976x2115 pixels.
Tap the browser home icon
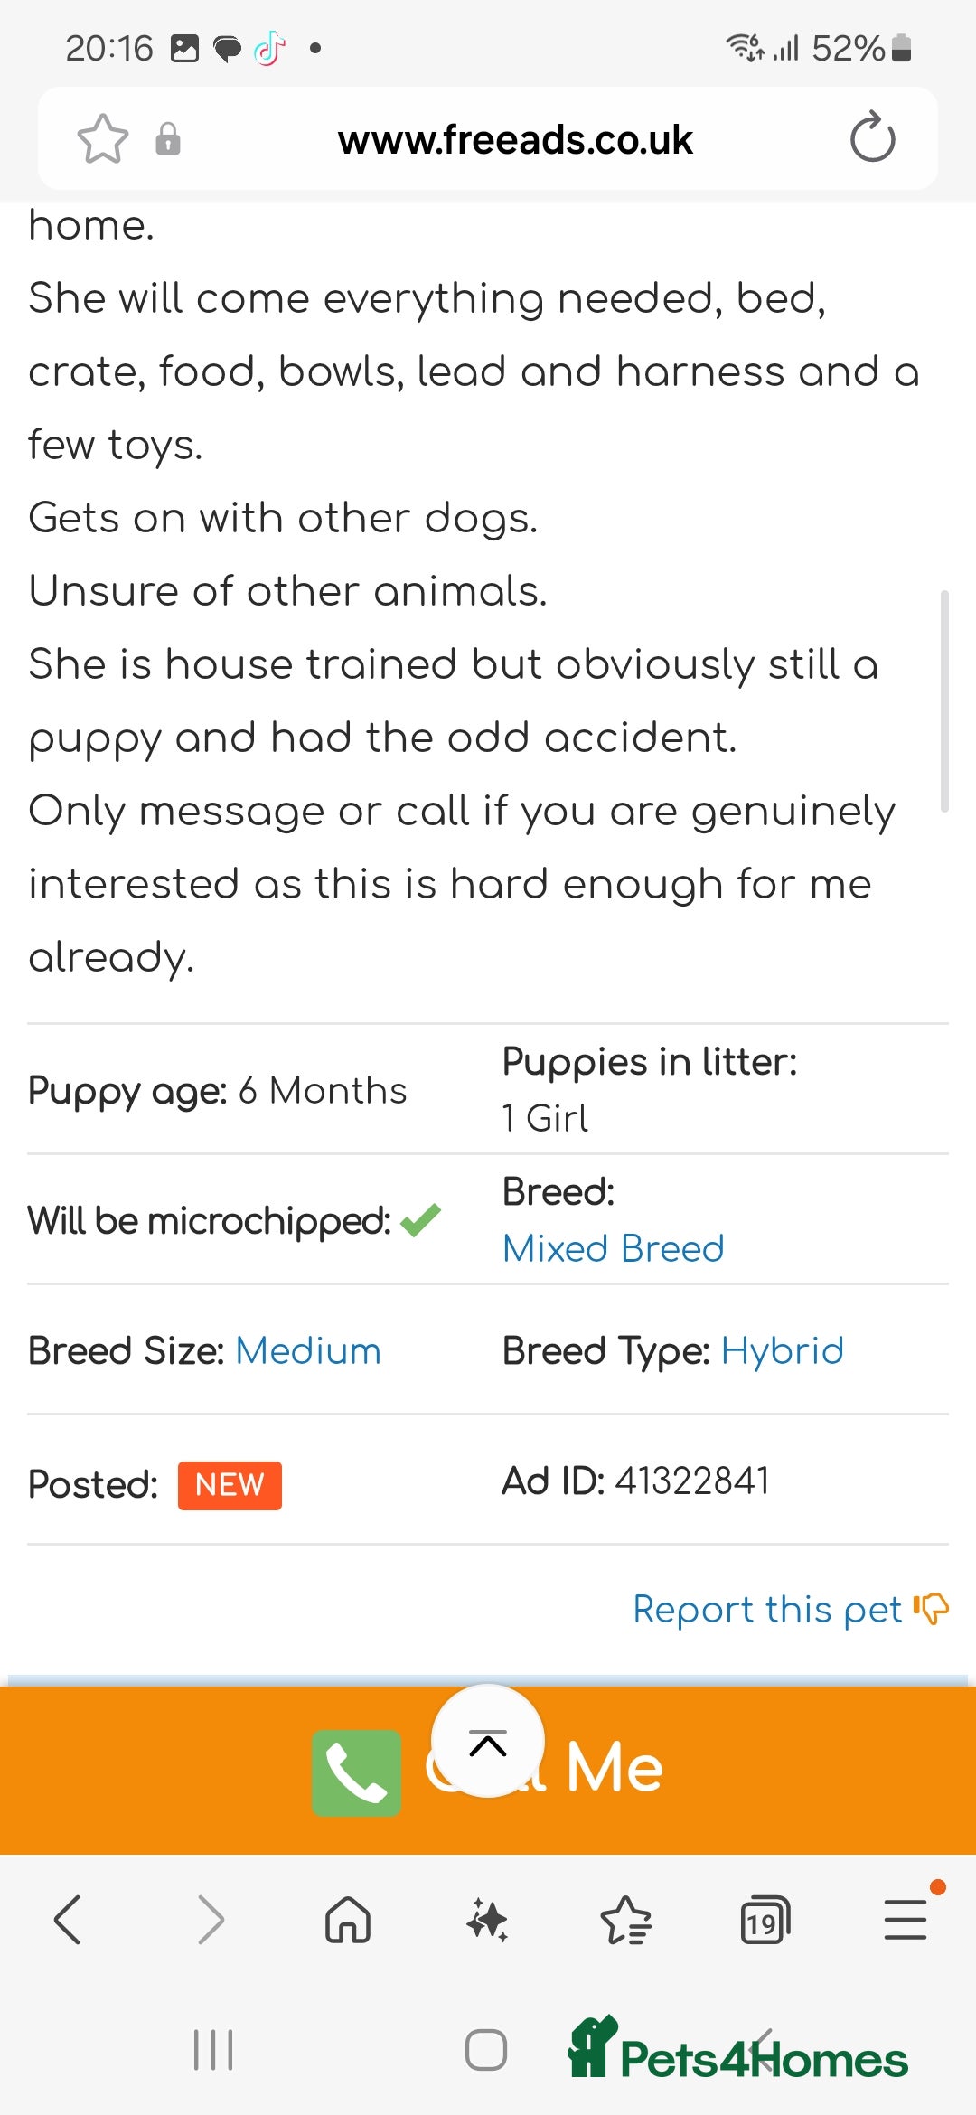click(349, 1921)
